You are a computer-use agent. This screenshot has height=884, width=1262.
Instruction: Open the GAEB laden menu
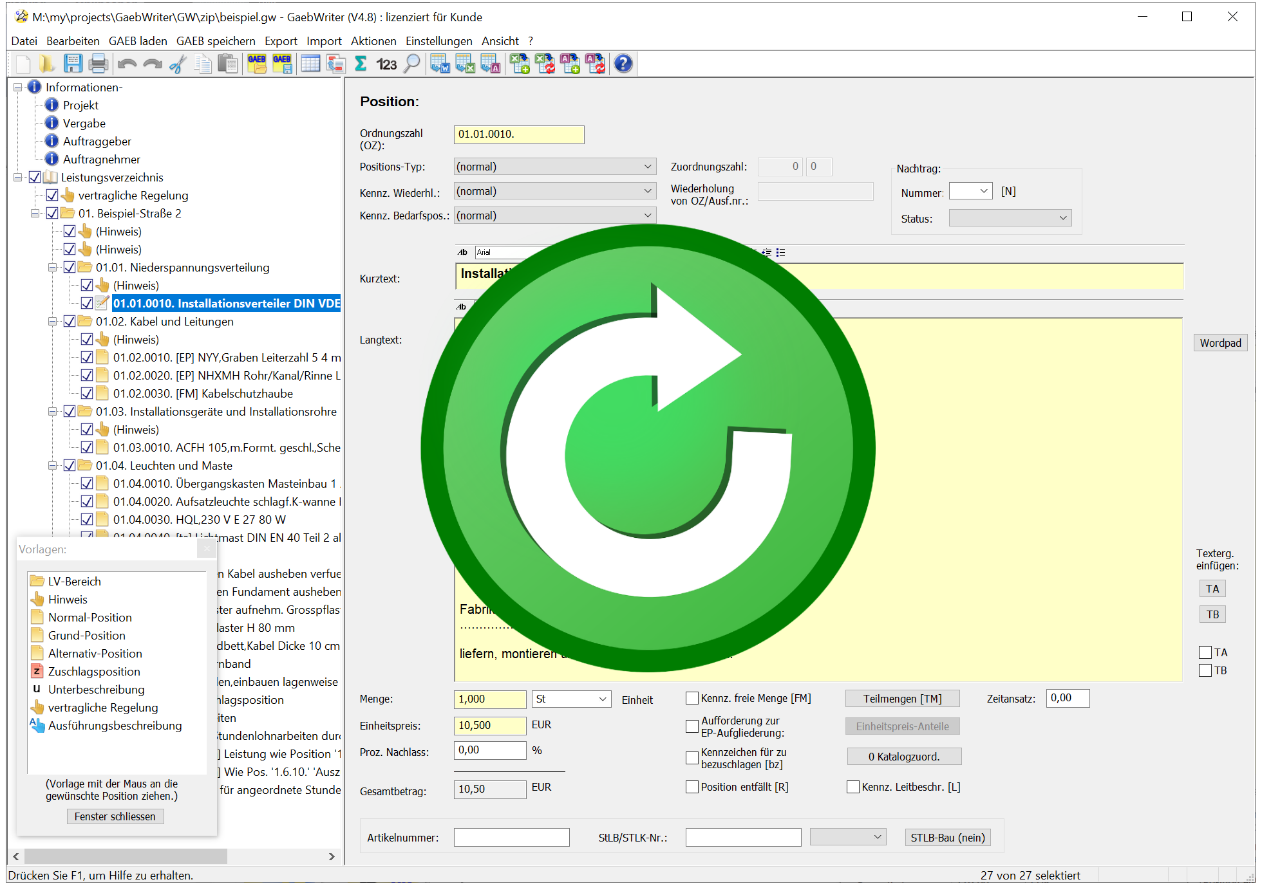(138, 41)
